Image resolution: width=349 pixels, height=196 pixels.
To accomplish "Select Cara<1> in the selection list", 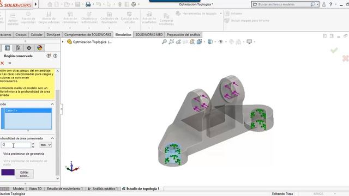I will pos(28,111).
